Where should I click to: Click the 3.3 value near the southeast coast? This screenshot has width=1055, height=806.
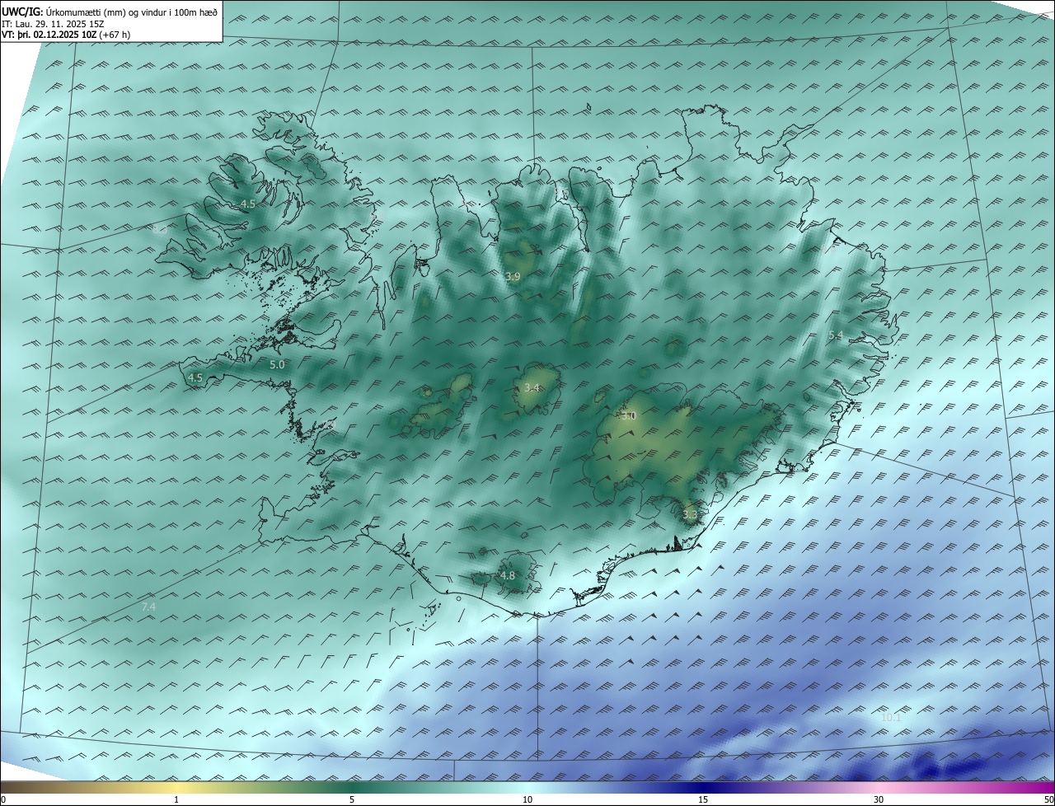click(690, 515)
